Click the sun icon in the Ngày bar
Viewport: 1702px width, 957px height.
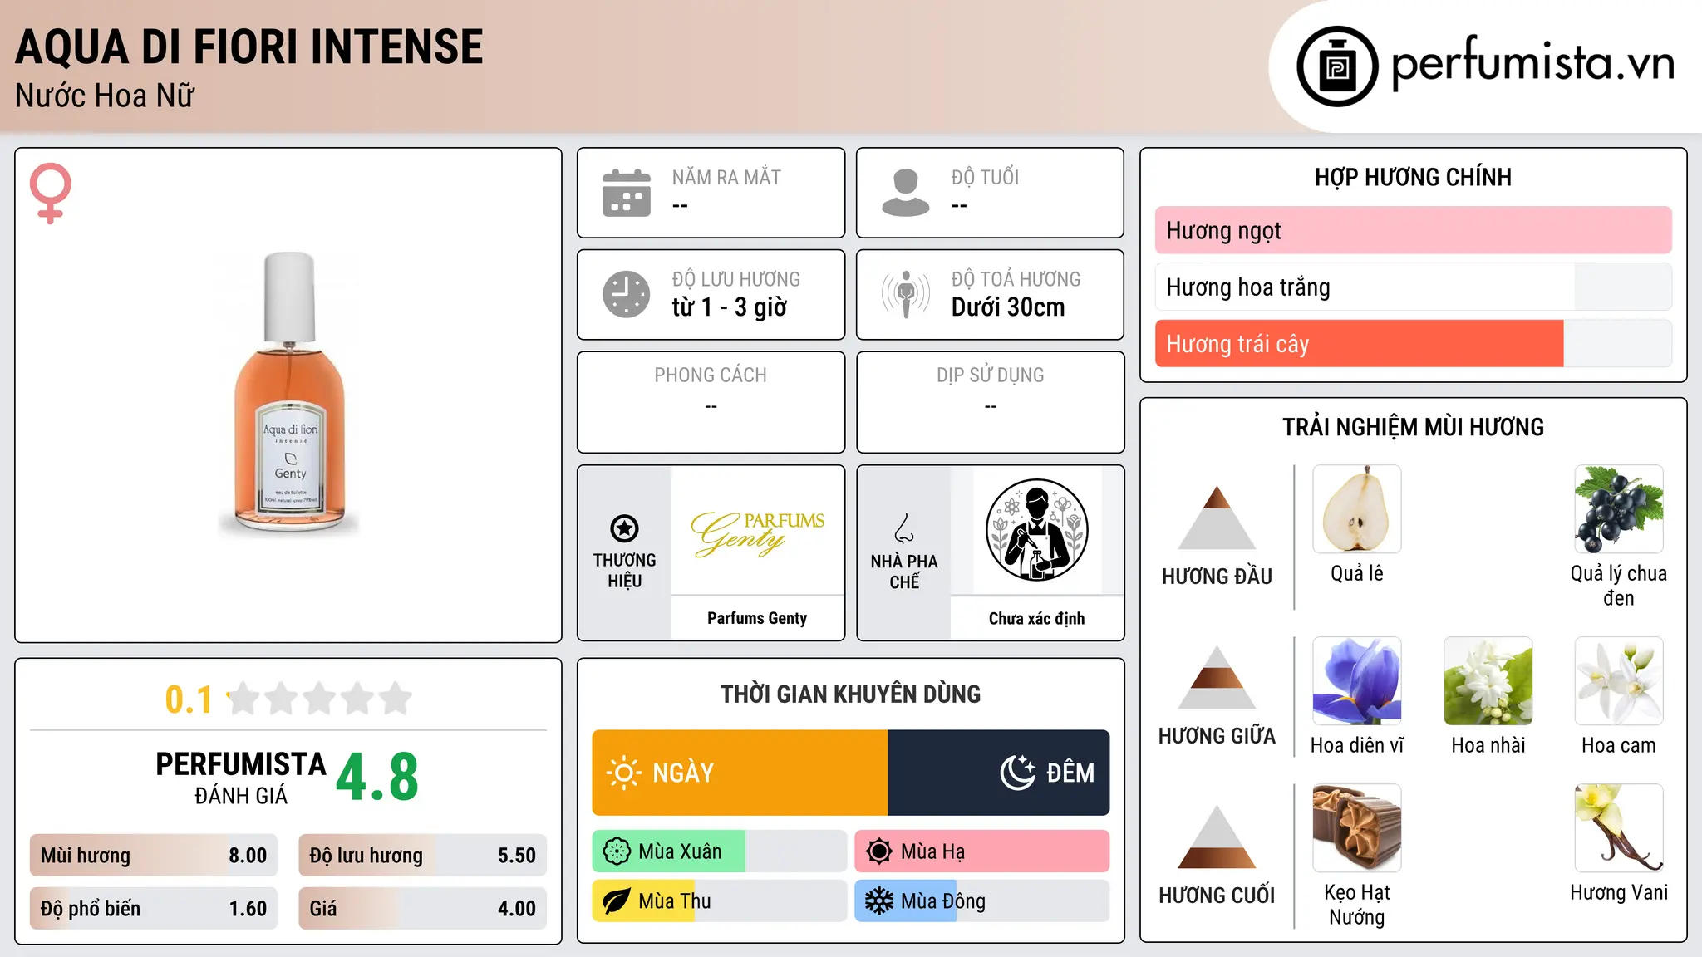point(624,773)
